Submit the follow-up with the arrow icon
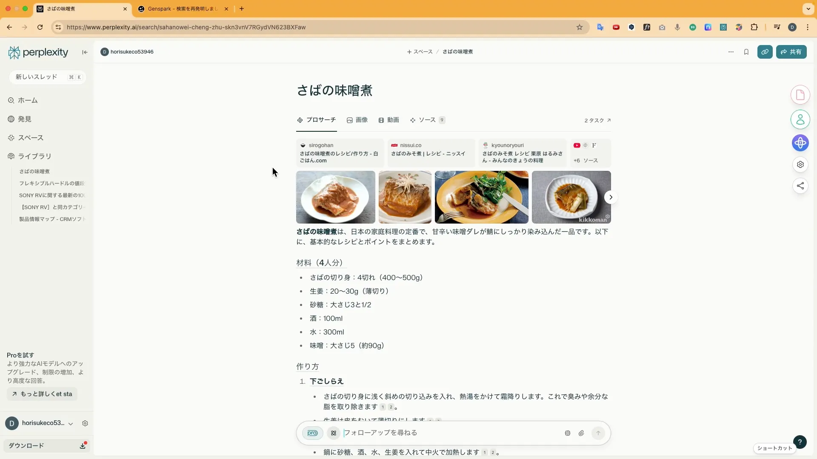This screenshot has height=459, width=817. (598, 433)
